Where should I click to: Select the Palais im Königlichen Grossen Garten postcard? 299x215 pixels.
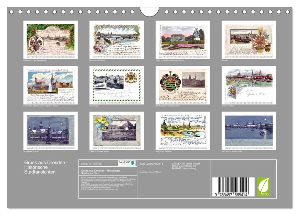pos(183,40)
